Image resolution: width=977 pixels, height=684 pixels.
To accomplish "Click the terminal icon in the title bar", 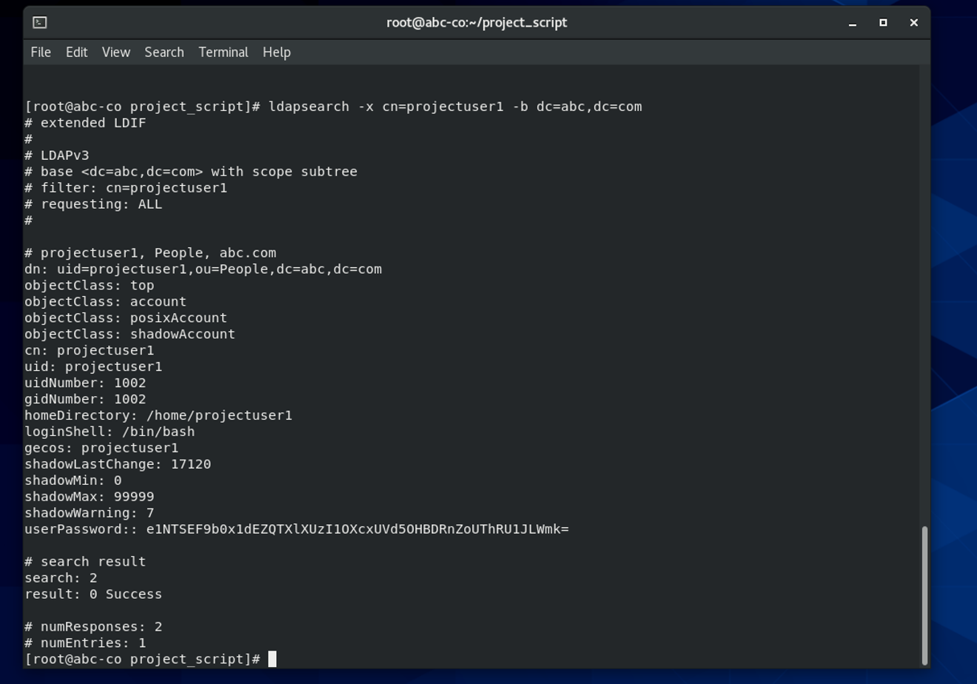I will click(x=38, y=22).
